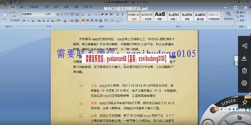This screenshot has width=251, height=125.
Task: Switch to the 开发工具 (Developer) tab
Action: coord(88,7)
